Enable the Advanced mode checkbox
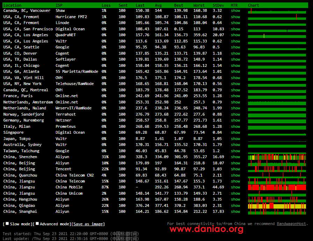313x241 pixels. (37, 224)
